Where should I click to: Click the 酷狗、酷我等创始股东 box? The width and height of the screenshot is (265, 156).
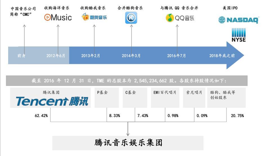[x=226, y=97]
